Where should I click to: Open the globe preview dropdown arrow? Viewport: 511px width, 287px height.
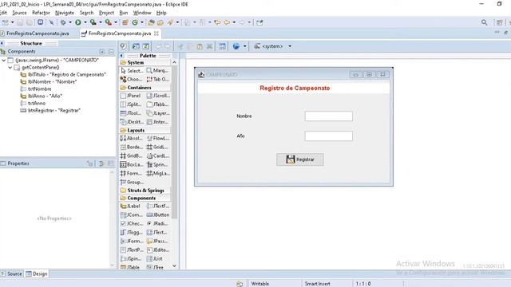pos(245,46)
